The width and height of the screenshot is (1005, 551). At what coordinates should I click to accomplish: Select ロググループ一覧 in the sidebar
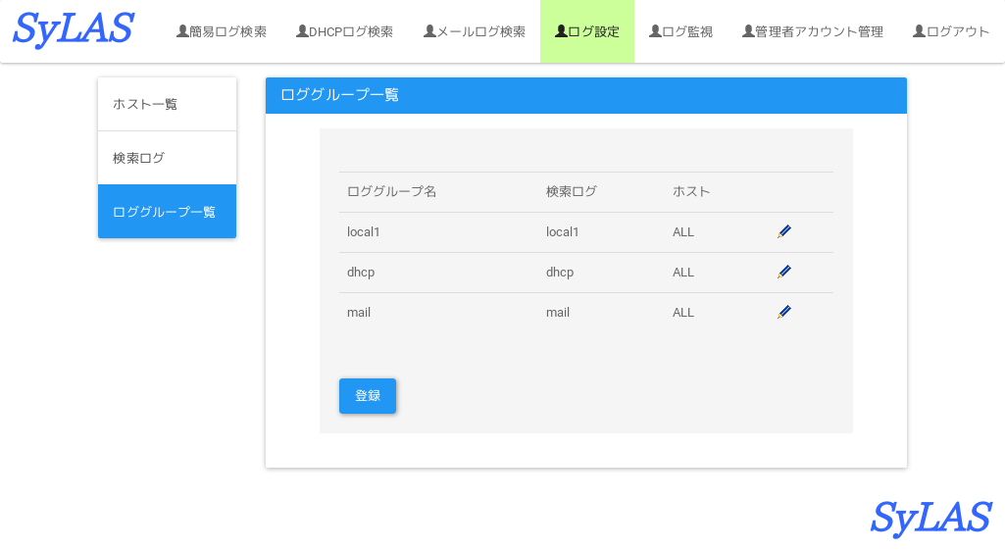click(168, 212)
